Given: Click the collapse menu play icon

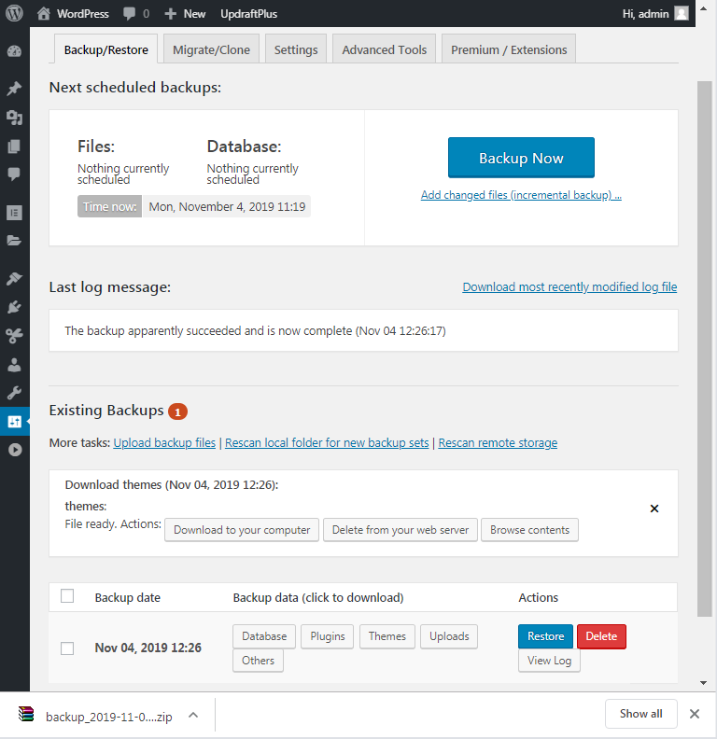Looking at the screenshot, I should pos(15,450).
